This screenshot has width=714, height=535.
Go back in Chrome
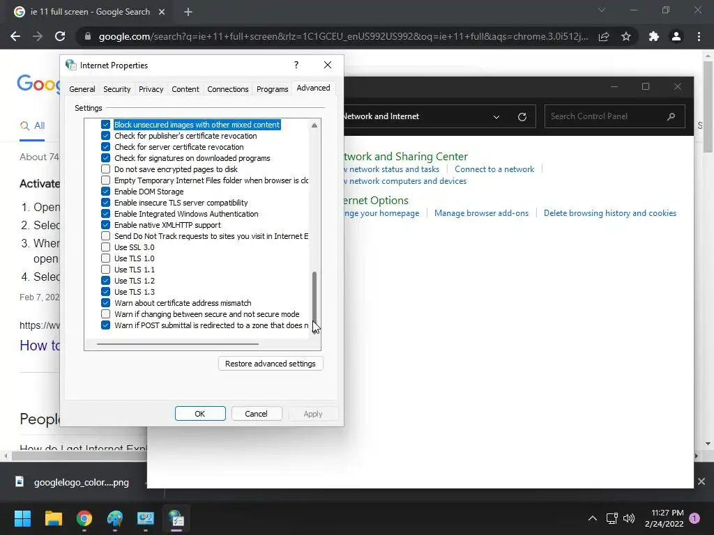(x=15, y=36)
